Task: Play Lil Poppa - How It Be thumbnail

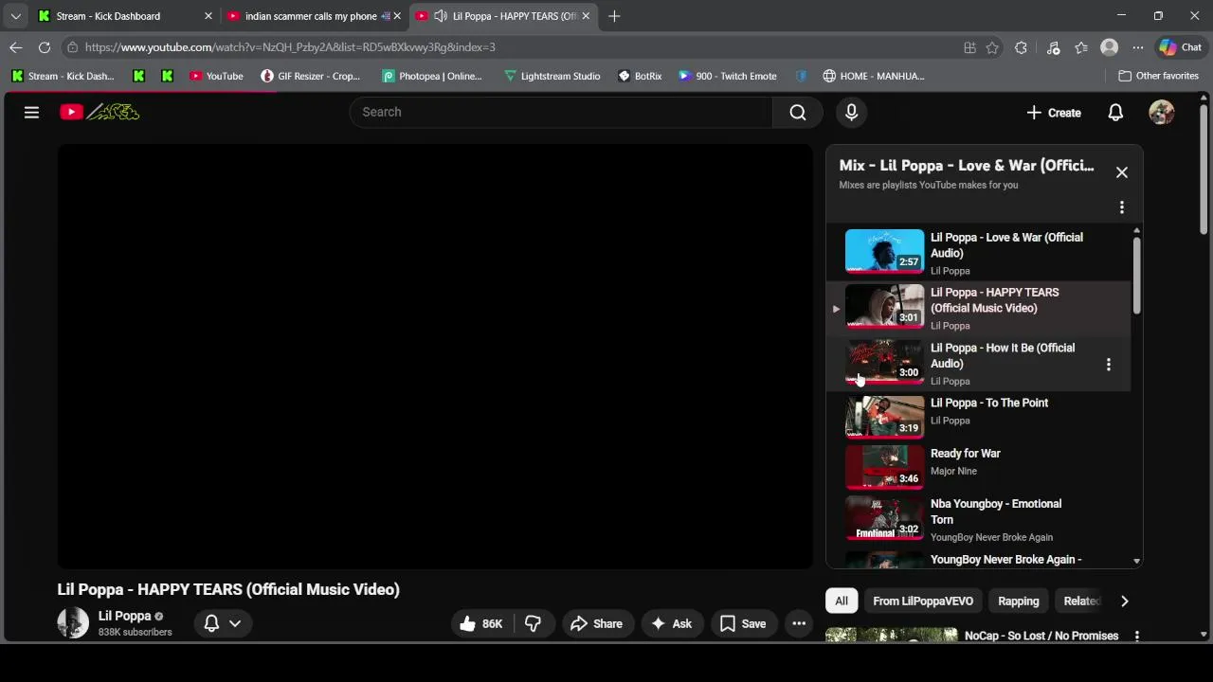Action: tap(884, 362)
